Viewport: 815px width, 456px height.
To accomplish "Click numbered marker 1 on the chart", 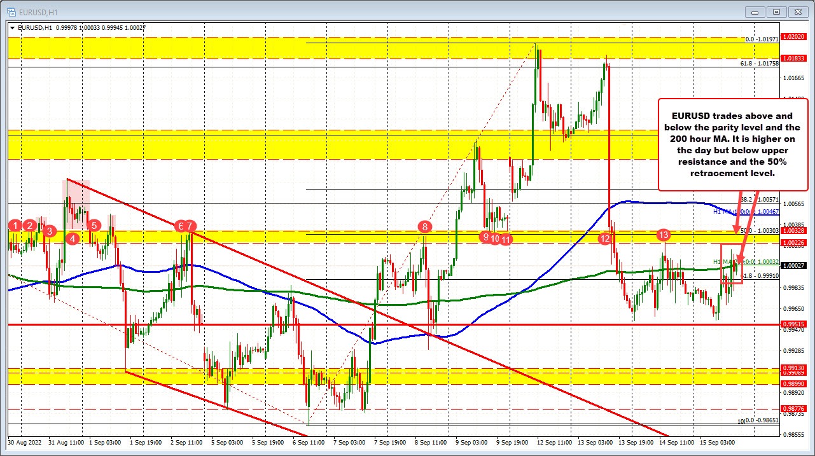I will 15,226.
